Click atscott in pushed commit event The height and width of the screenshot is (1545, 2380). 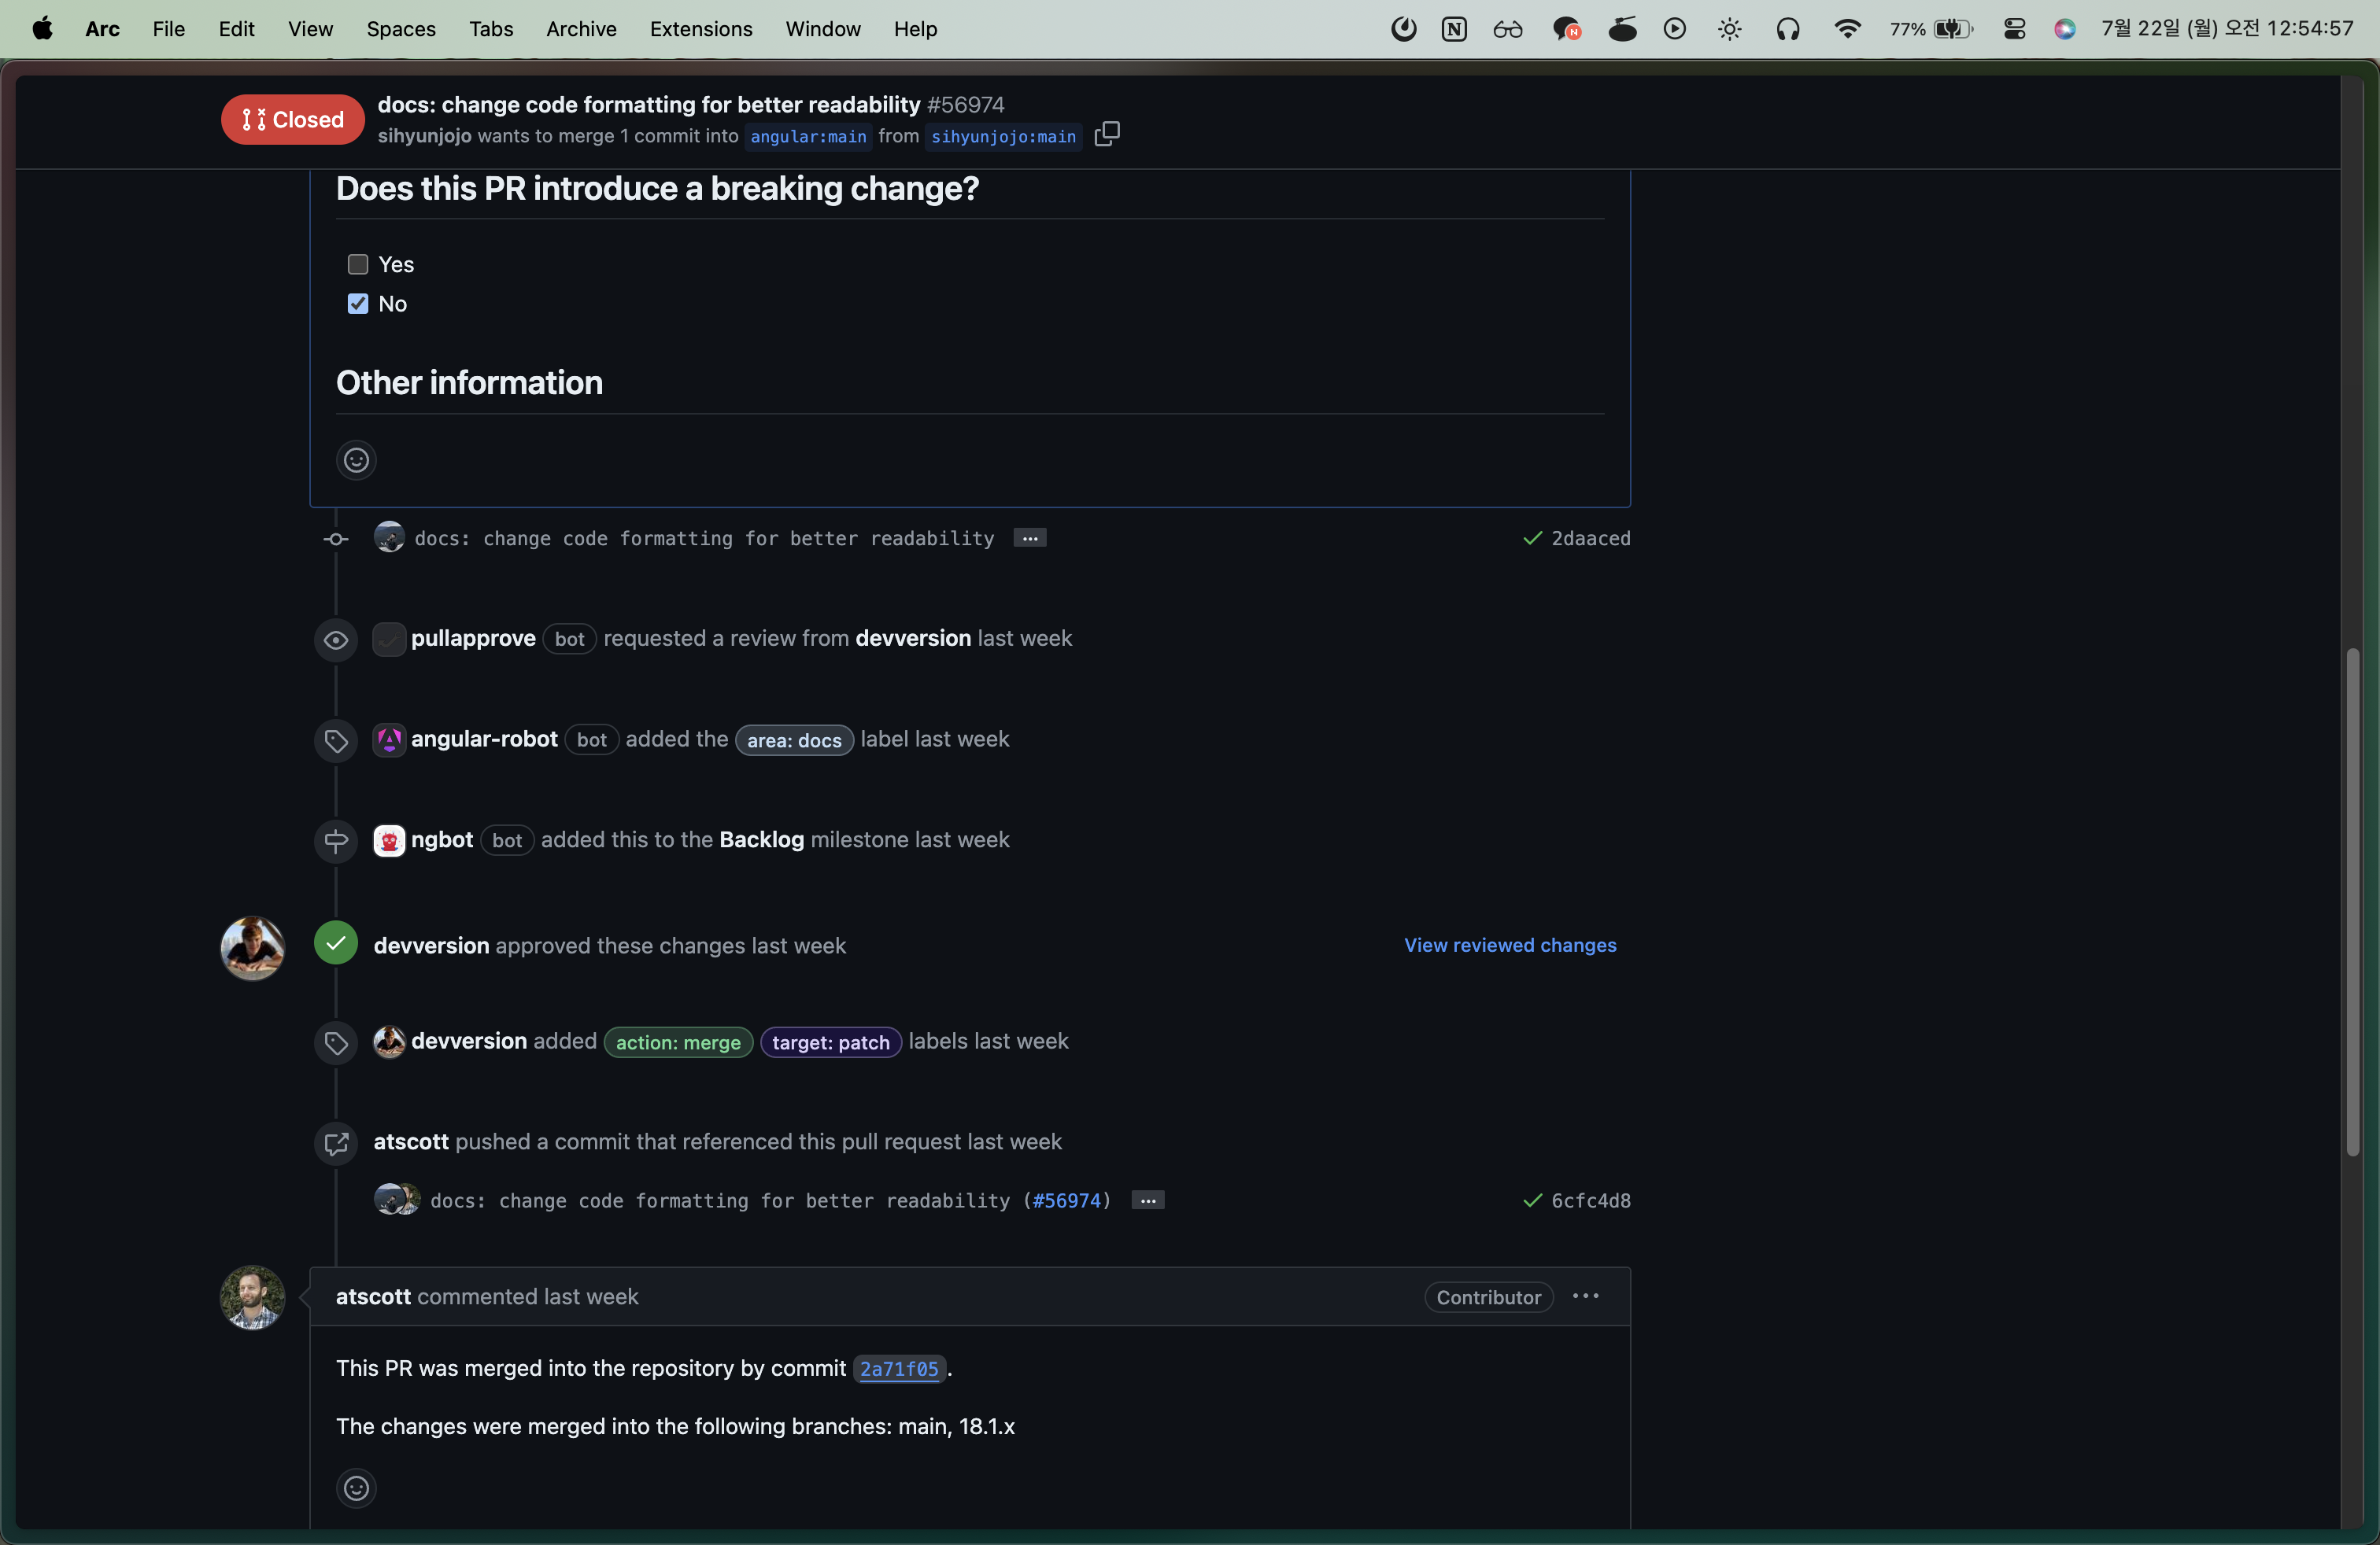(x=411, y=1142)
